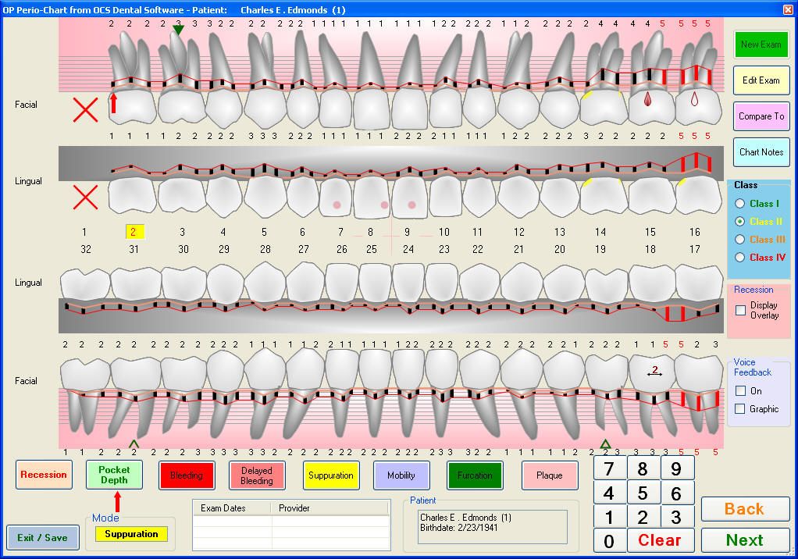Viewport: 798px width, 559px height.
Task: Click keypad number 9
Action: (x=676, y=468)
